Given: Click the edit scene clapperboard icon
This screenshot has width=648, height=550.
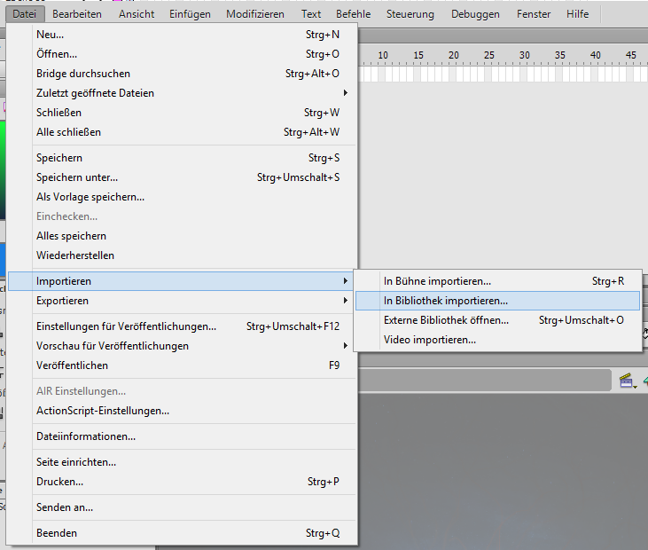Looking at the screenshot, I should [628, 381].
